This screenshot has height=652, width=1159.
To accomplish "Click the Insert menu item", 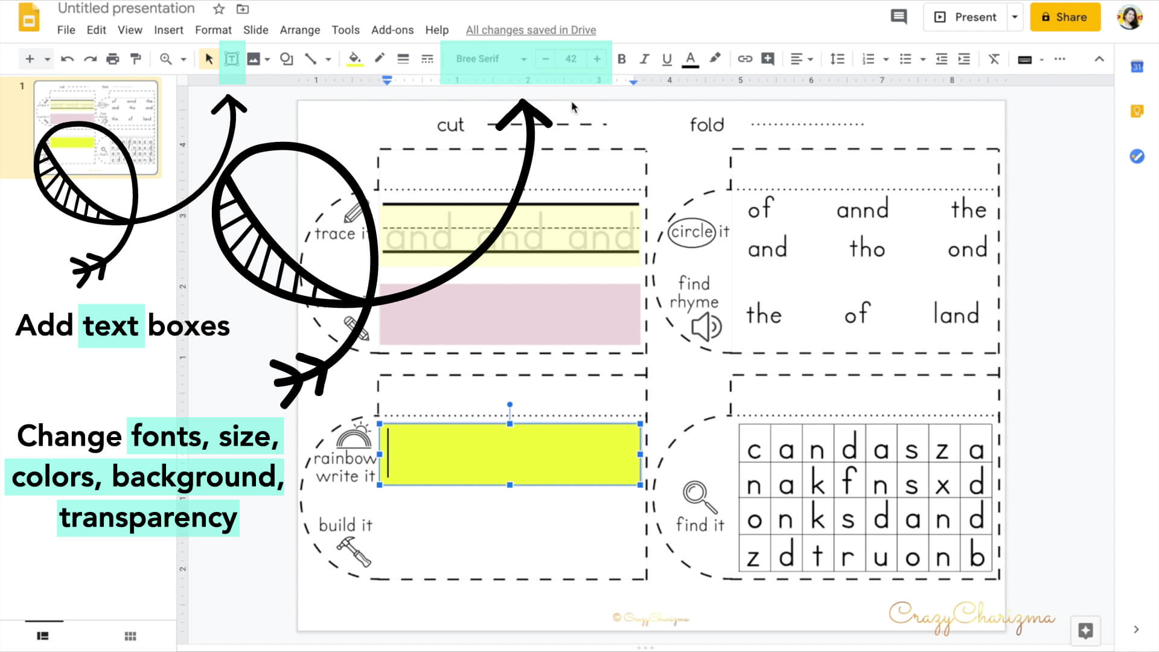I will 168,30.
